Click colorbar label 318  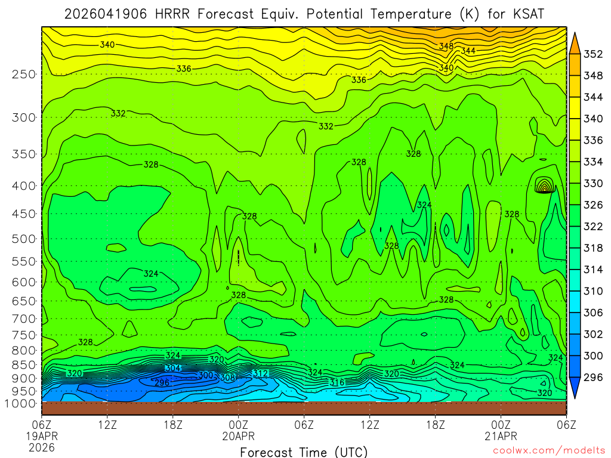(593, 248)
